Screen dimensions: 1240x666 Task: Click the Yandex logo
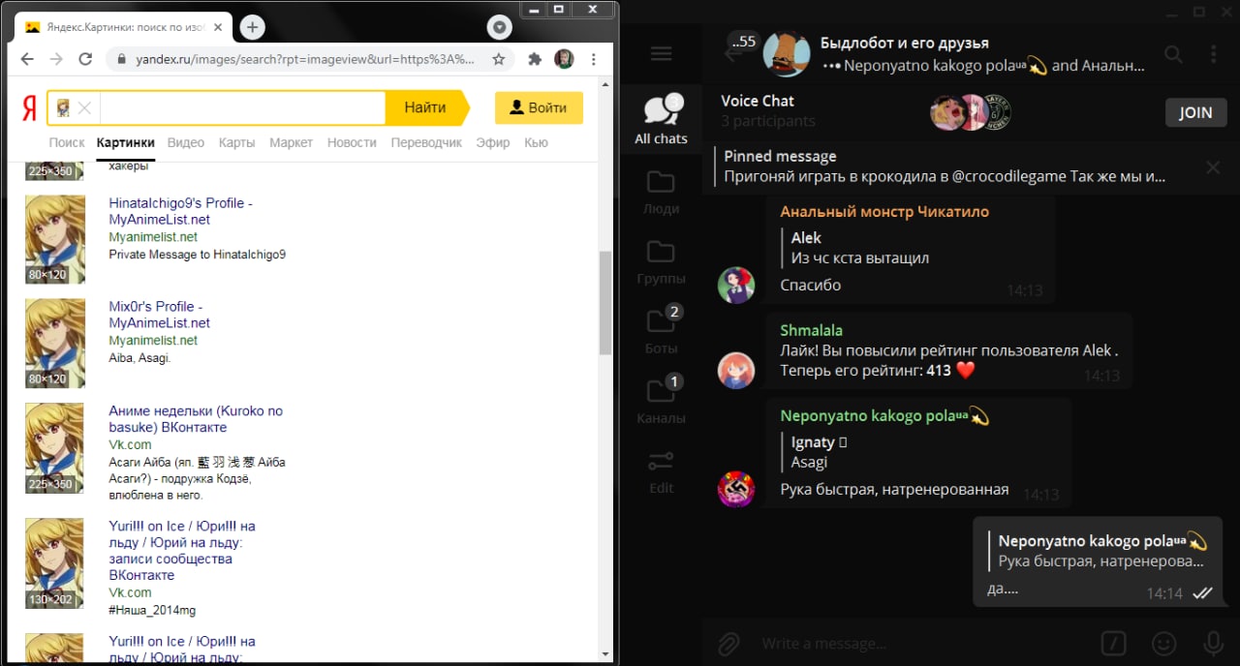point(30,107)
